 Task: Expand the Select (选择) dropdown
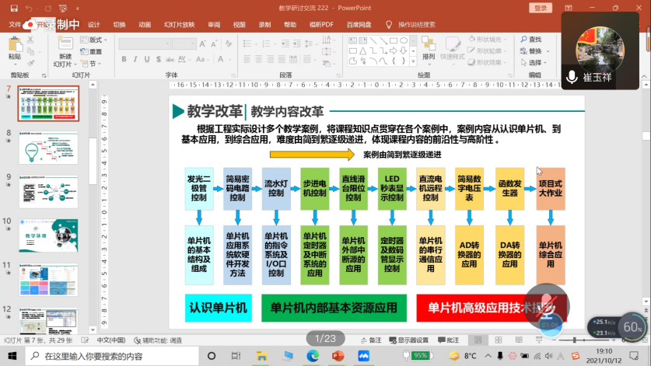click(537, 62)
